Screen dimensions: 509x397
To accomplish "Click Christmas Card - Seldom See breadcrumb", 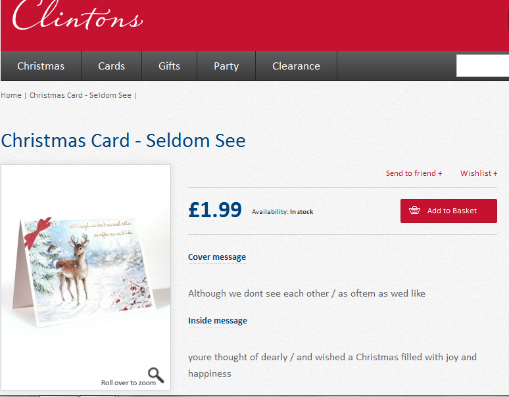I will [80, 95].
